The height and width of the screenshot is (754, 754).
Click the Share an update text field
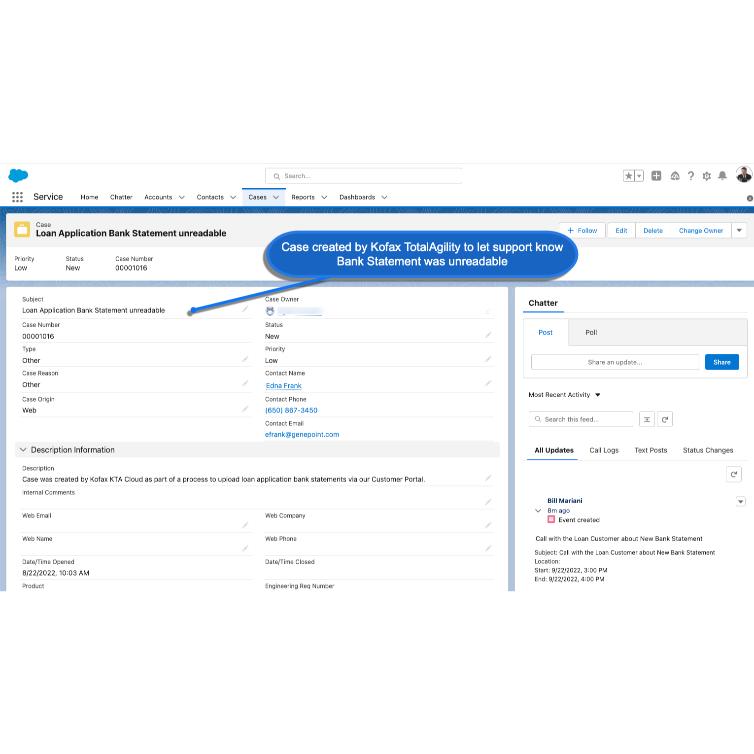615,362
